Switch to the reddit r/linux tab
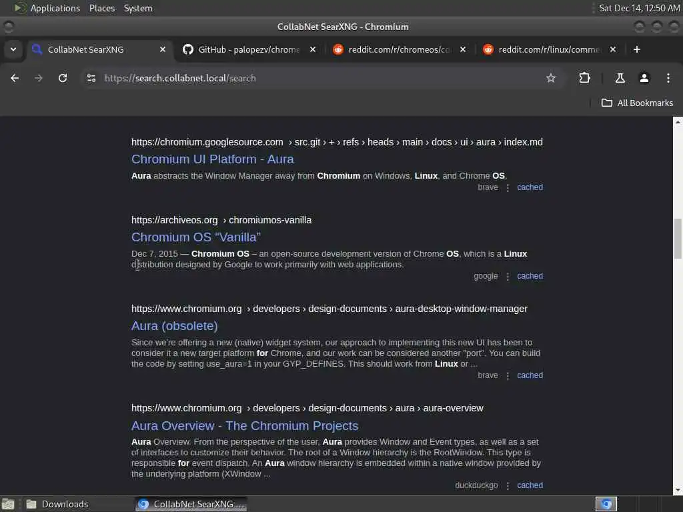683x512 pixels. point(548,49)
